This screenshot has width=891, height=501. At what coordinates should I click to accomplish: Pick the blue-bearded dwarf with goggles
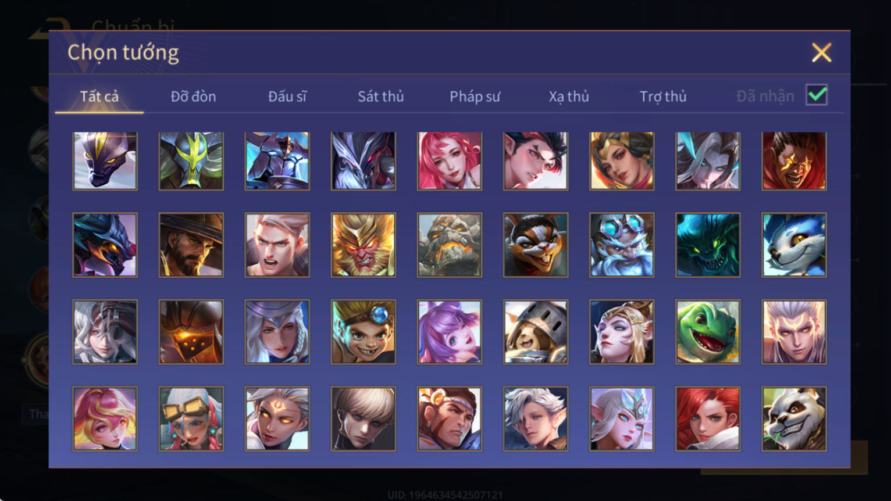point(622,245)
